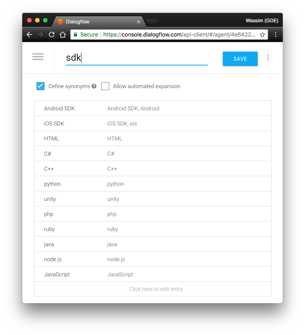Edit python synonym cell
The image size is (305, 335).
coord(116,184)
